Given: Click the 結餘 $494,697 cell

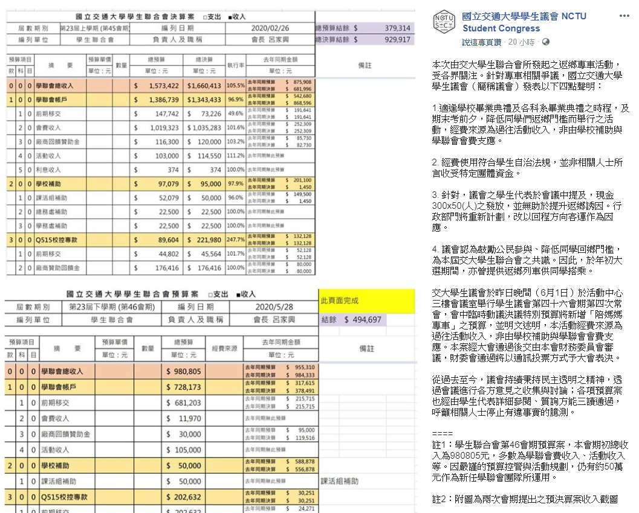Looking at the screenshot, I should 352,320.
